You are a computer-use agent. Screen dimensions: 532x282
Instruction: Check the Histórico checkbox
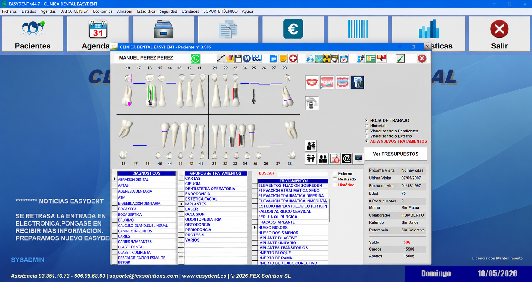[335, 185]
